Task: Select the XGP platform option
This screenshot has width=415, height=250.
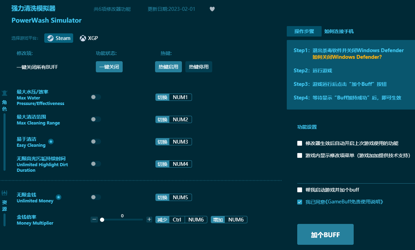Action: click(89, 38)
